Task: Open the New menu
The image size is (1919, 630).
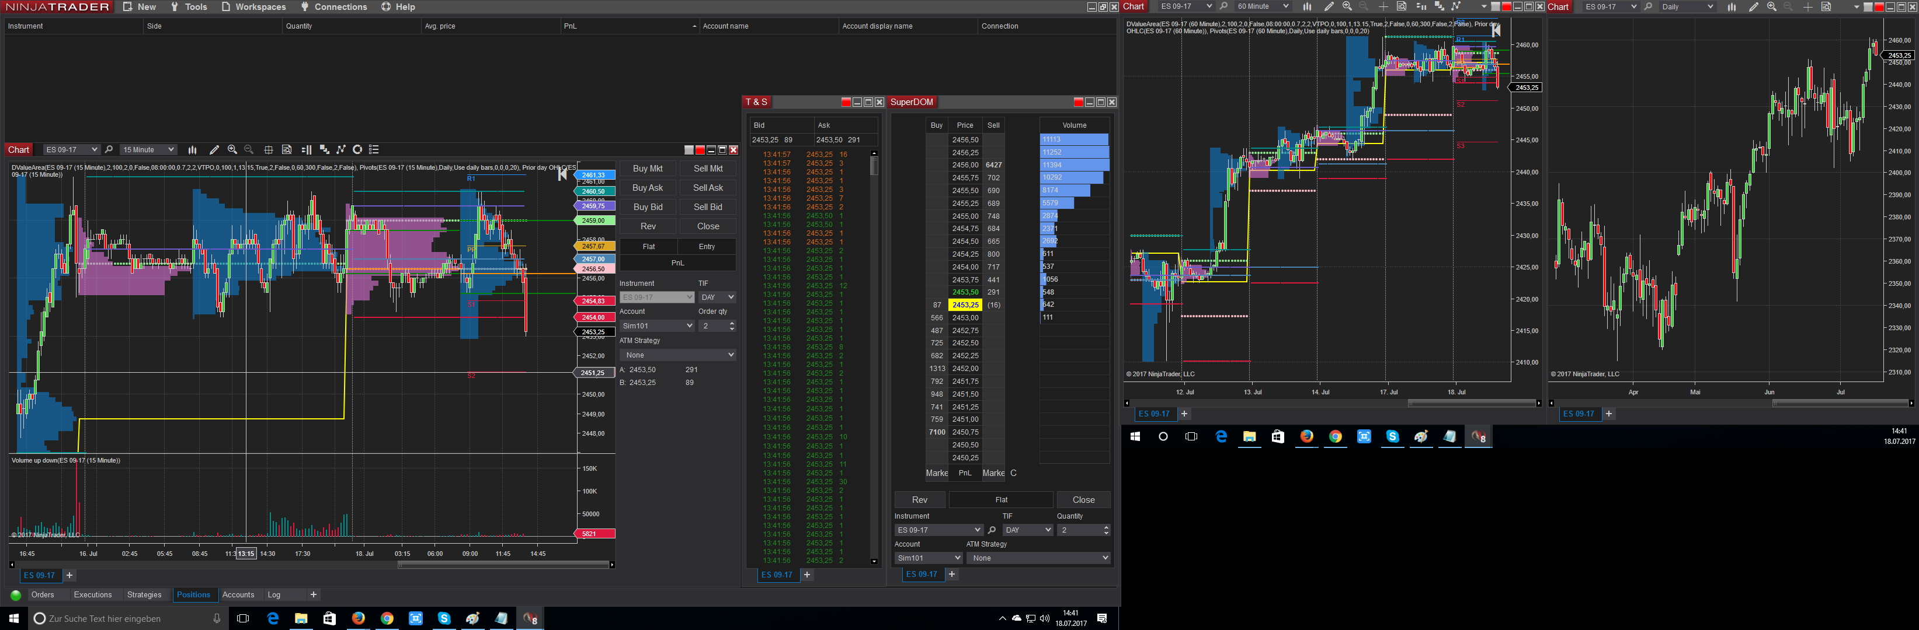Action: pos(140,6)
